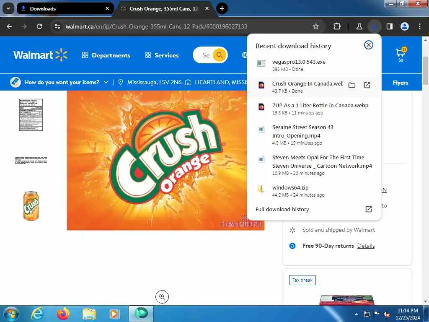Open Windows Media Player from taskbar

[x=114, y=314]
